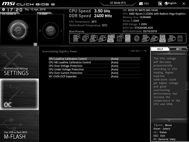Click the Boot Priority heading
This screenshot has height=142, width=189.
[77, 31]
